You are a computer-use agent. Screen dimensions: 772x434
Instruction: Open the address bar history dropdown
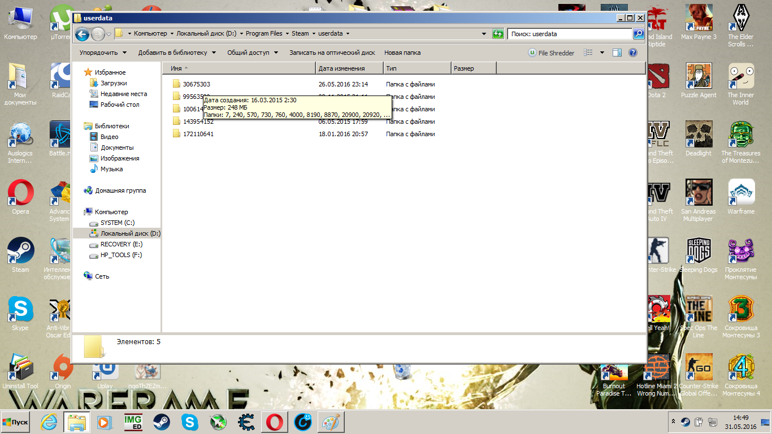(x=484, y=34)
